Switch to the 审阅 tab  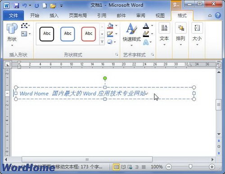[x=140, y=15]
